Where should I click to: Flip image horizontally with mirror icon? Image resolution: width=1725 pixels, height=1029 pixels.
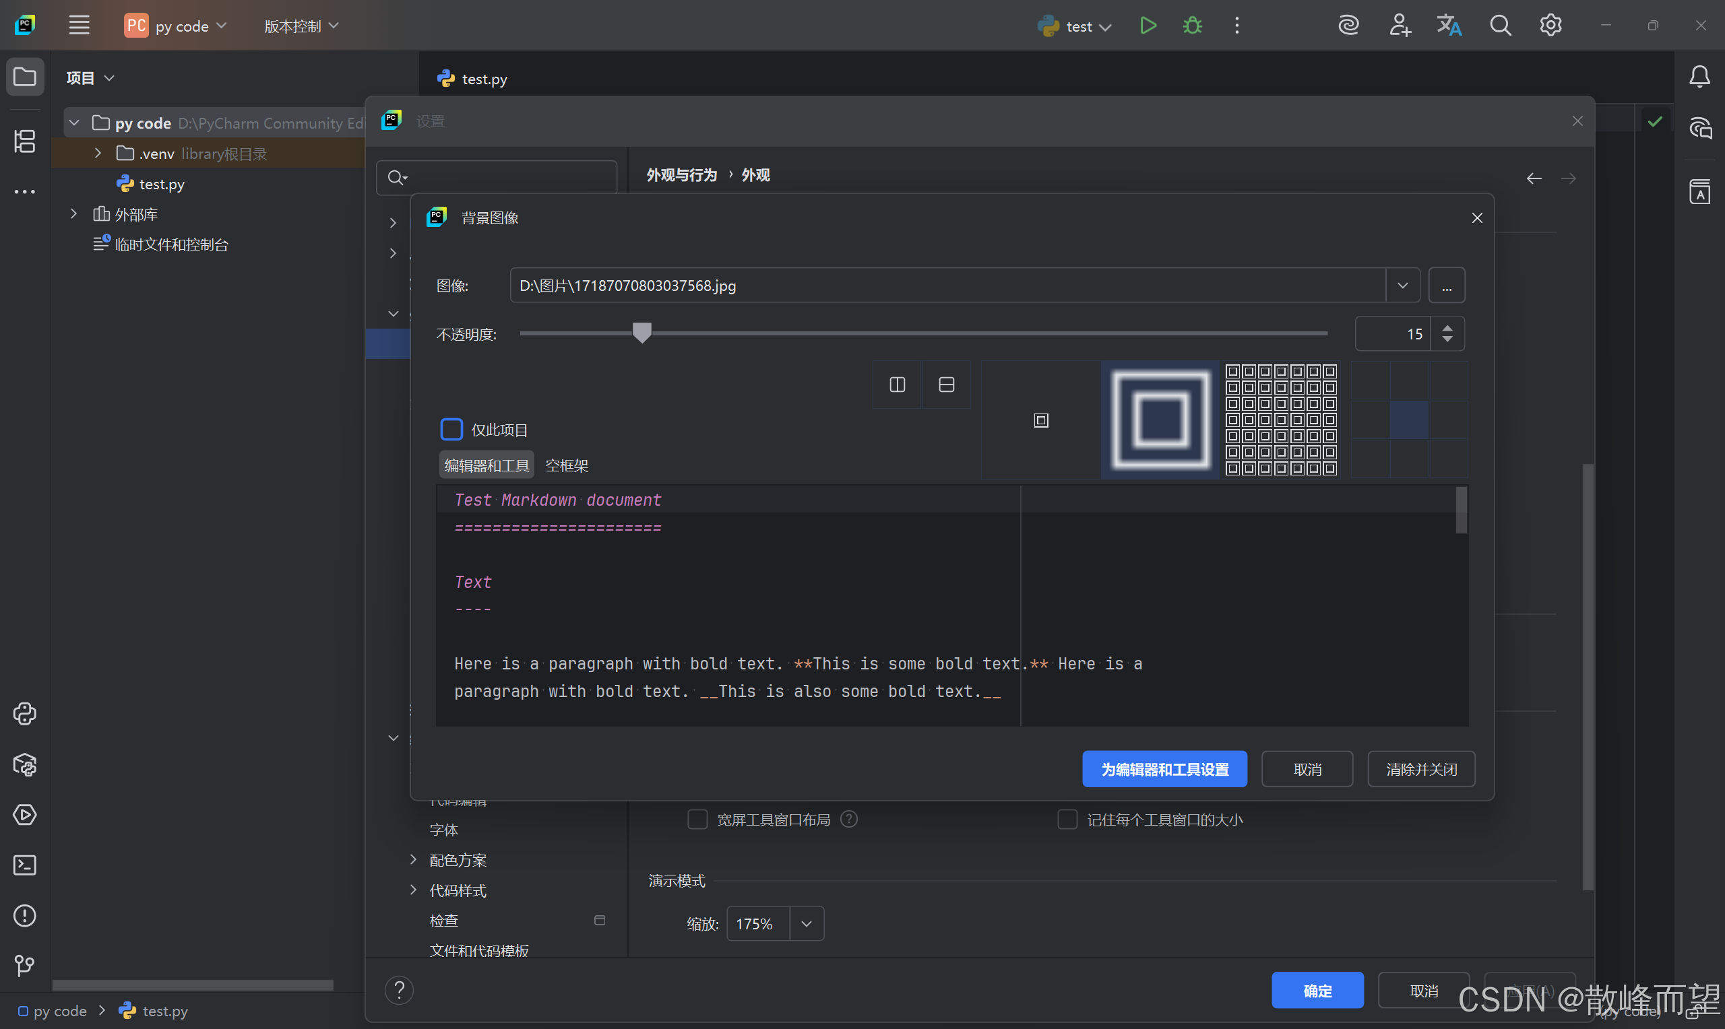pyautogui.click(x=897, y=385)
